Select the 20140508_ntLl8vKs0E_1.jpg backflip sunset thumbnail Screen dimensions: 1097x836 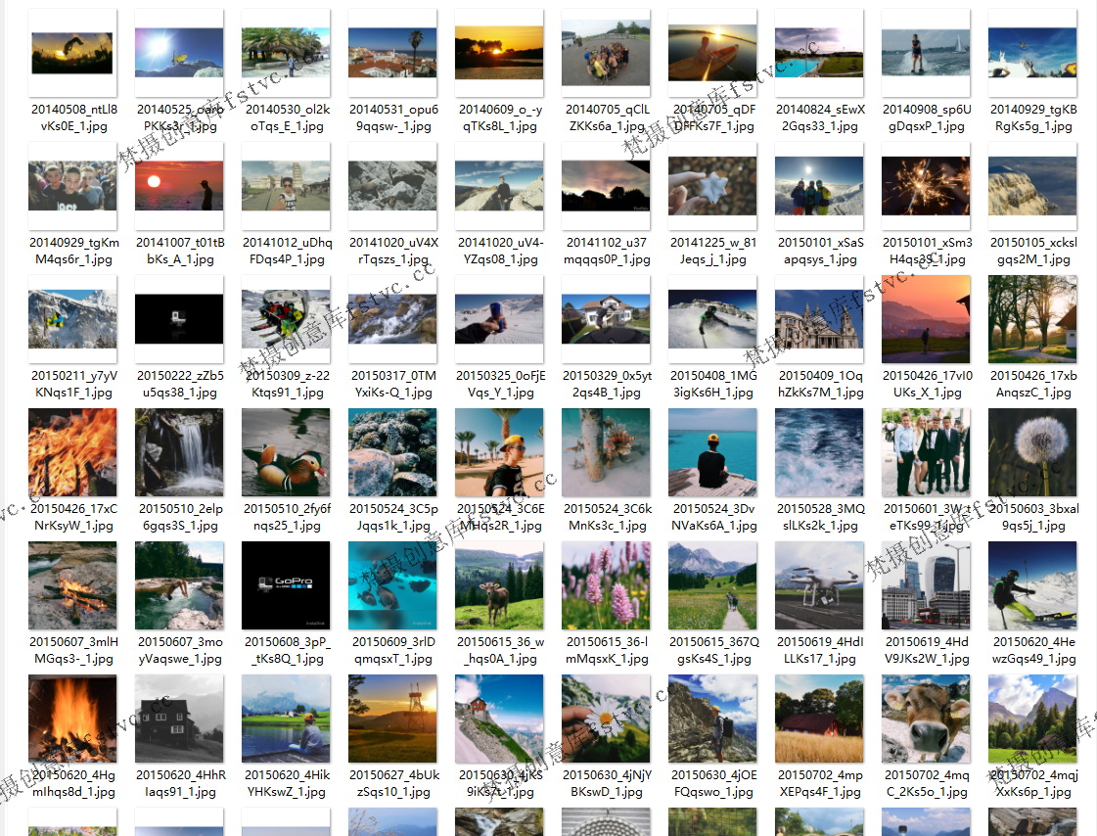coord(72,53)
